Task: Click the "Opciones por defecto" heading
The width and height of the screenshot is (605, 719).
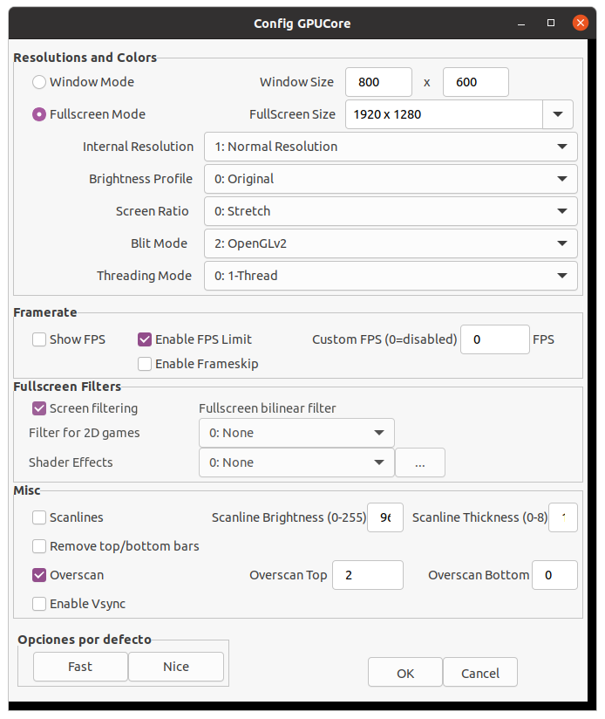Action: click(85, 640)
